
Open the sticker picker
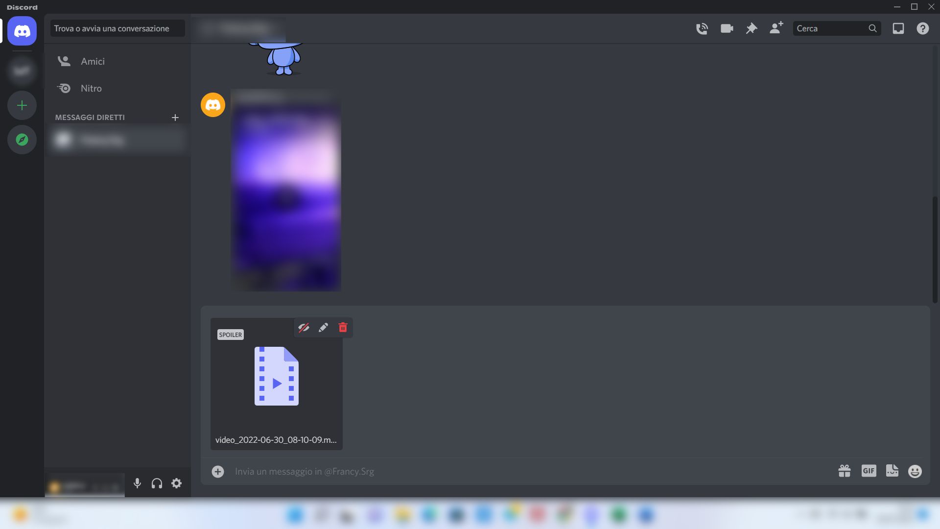click(892, 471)
